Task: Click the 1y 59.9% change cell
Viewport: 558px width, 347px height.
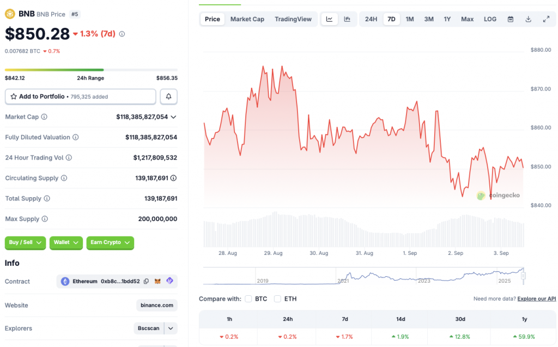Action: [524, 336]
